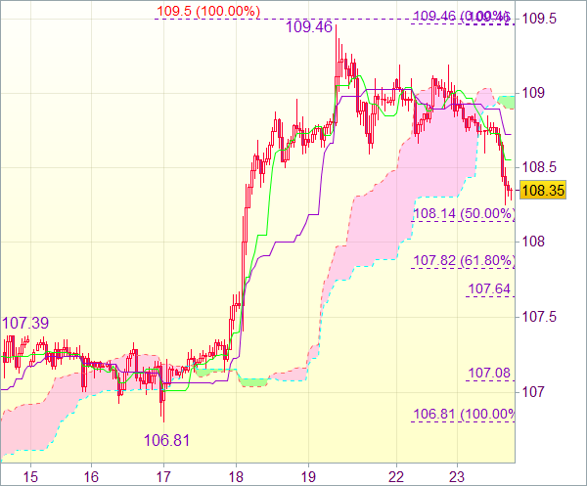Click date 18 on the time axis
This screenshot has width=587, height=486.
tap(236, 477)
